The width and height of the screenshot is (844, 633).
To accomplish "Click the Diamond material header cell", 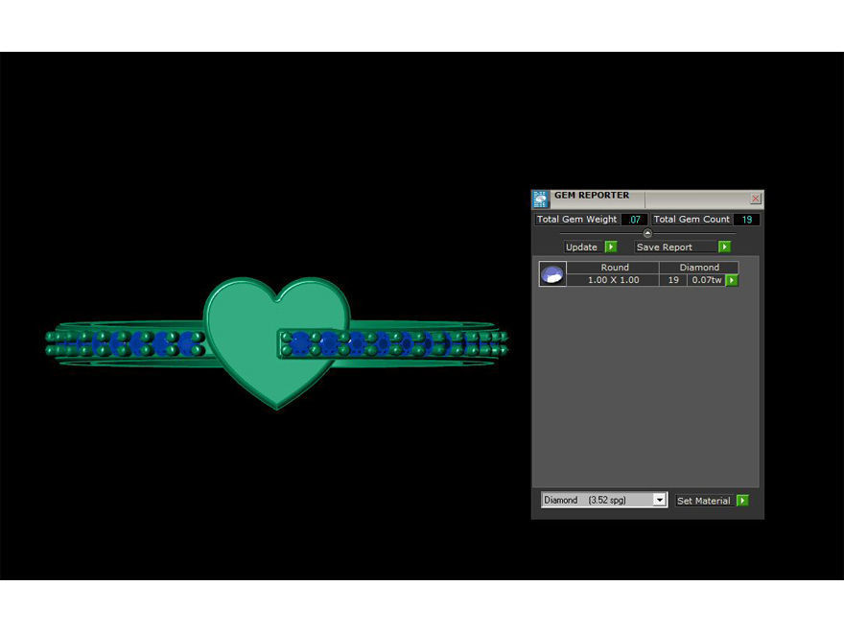I will tap(698, 267).
